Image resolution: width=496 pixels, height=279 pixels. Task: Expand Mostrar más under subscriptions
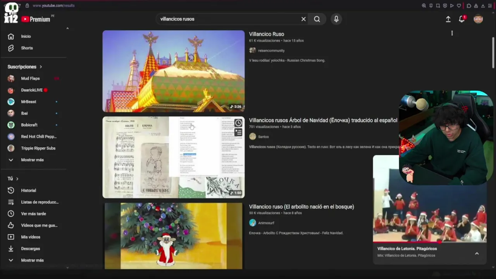pyautogui.click(x=32, y=160)
